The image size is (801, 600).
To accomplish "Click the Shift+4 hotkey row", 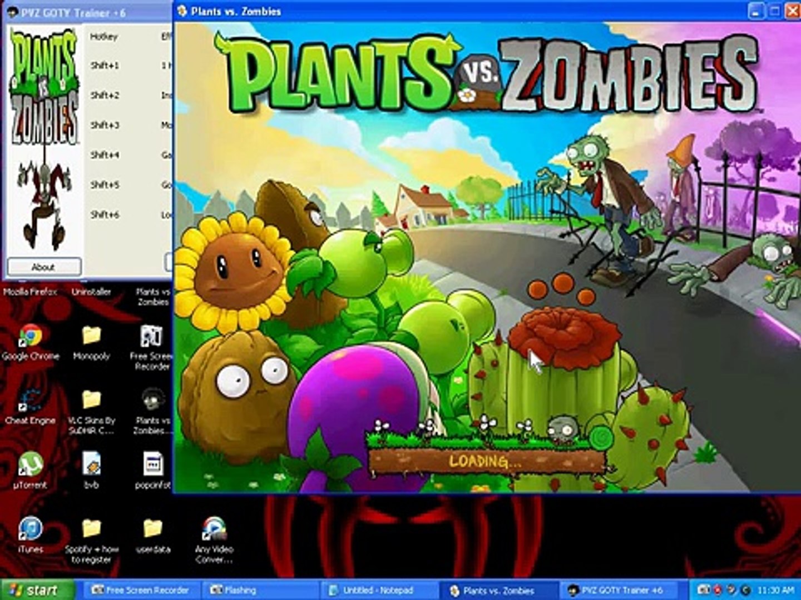I will [105, 155].
